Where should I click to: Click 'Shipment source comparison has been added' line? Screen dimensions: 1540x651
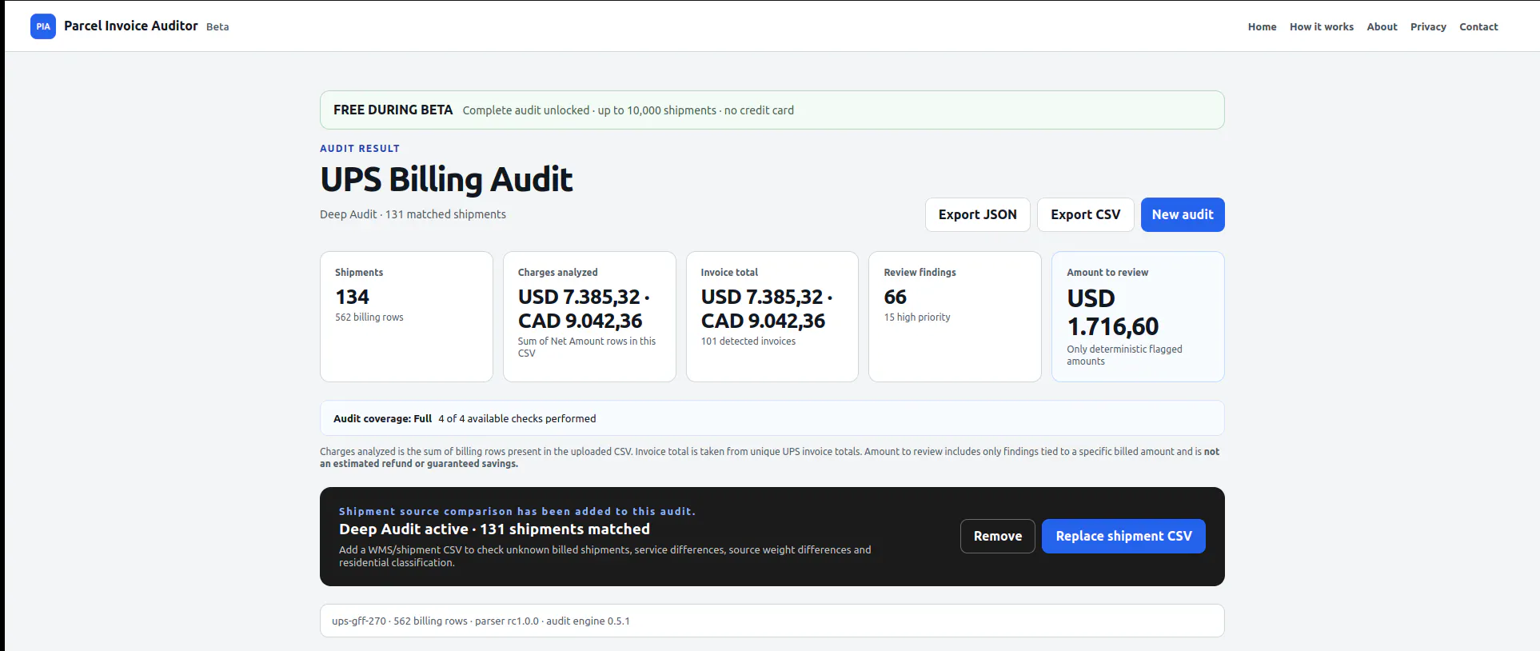pyautogui.click(x=517, y=511)
